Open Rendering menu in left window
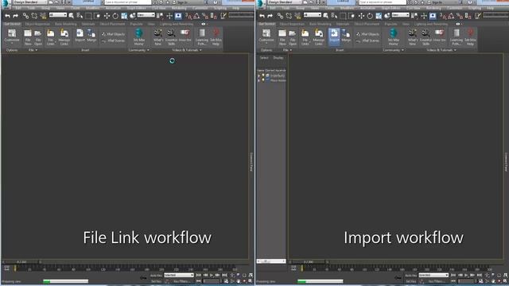Image resolution: width=509 pixels, height=286 pixels. click(x=179, y=8)
